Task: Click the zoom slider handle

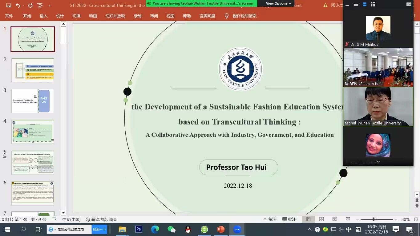Action: [x=374, y=219]
